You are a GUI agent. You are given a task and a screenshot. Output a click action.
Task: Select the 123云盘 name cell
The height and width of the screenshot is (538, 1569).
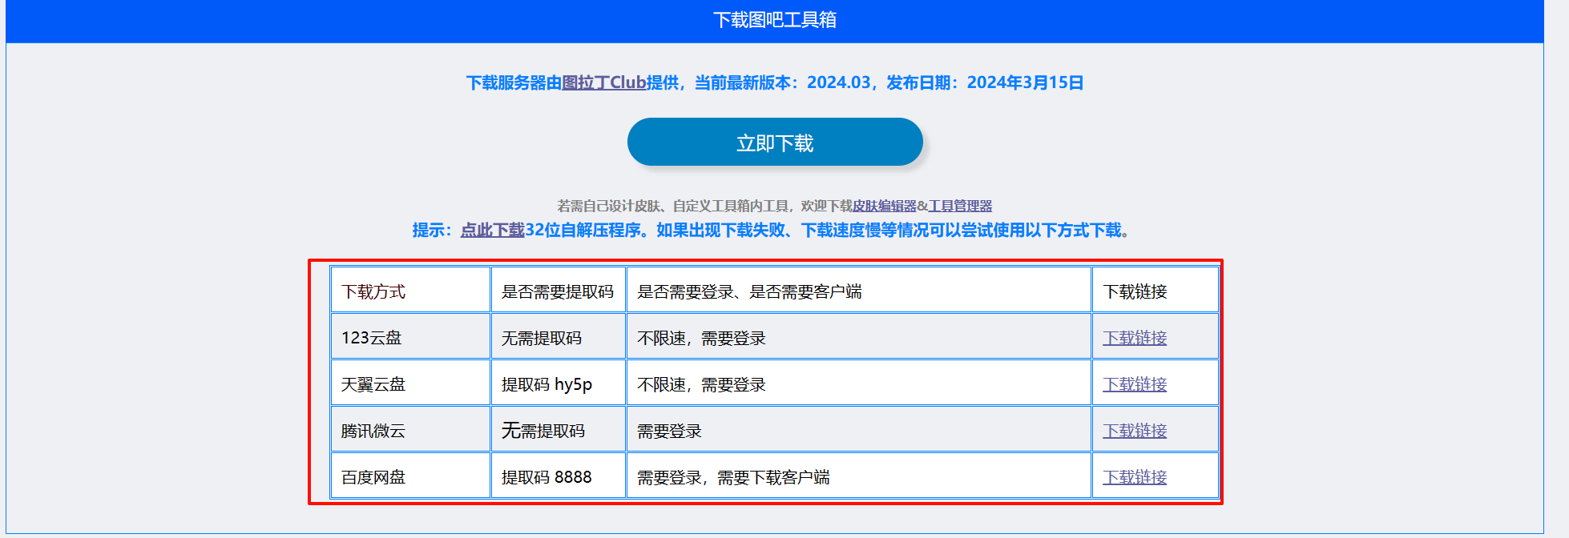[x=371, y=338]
